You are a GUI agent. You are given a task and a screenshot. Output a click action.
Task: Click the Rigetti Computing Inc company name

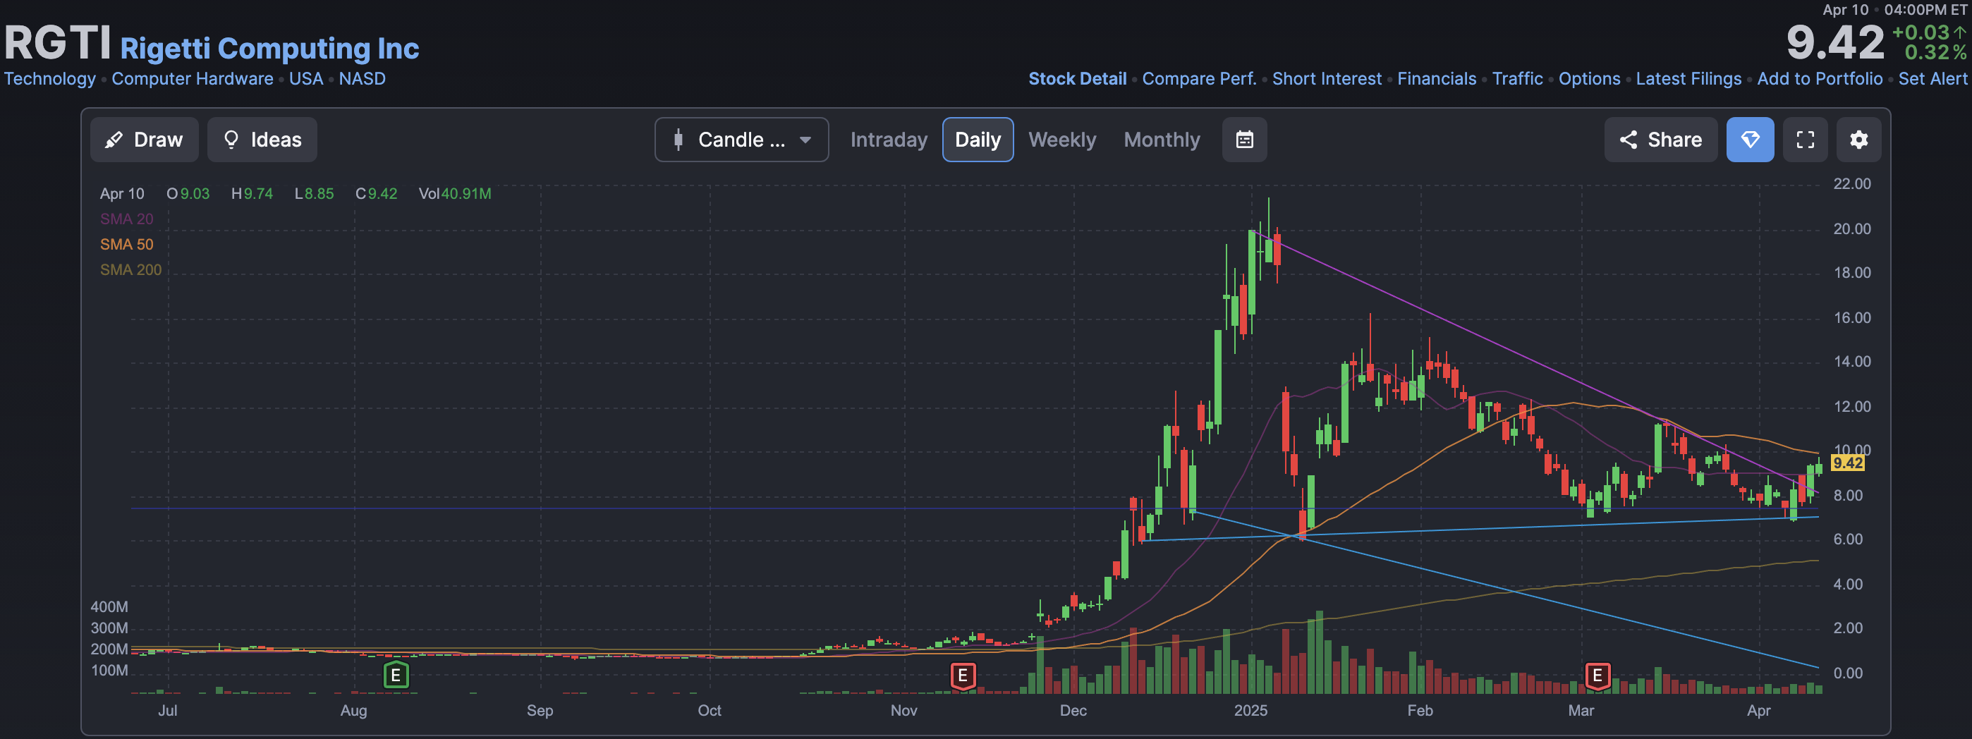coord(269,48)
